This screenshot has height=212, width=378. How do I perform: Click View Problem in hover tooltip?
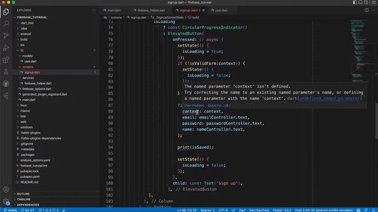click(x=194, y=105)
